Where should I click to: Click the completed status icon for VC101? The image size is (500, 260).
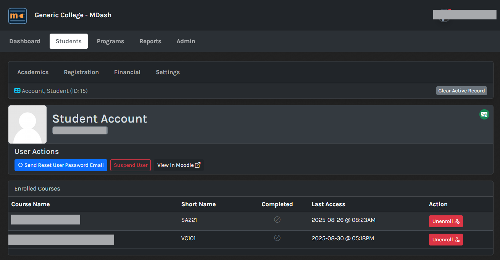tap(277, 238)
